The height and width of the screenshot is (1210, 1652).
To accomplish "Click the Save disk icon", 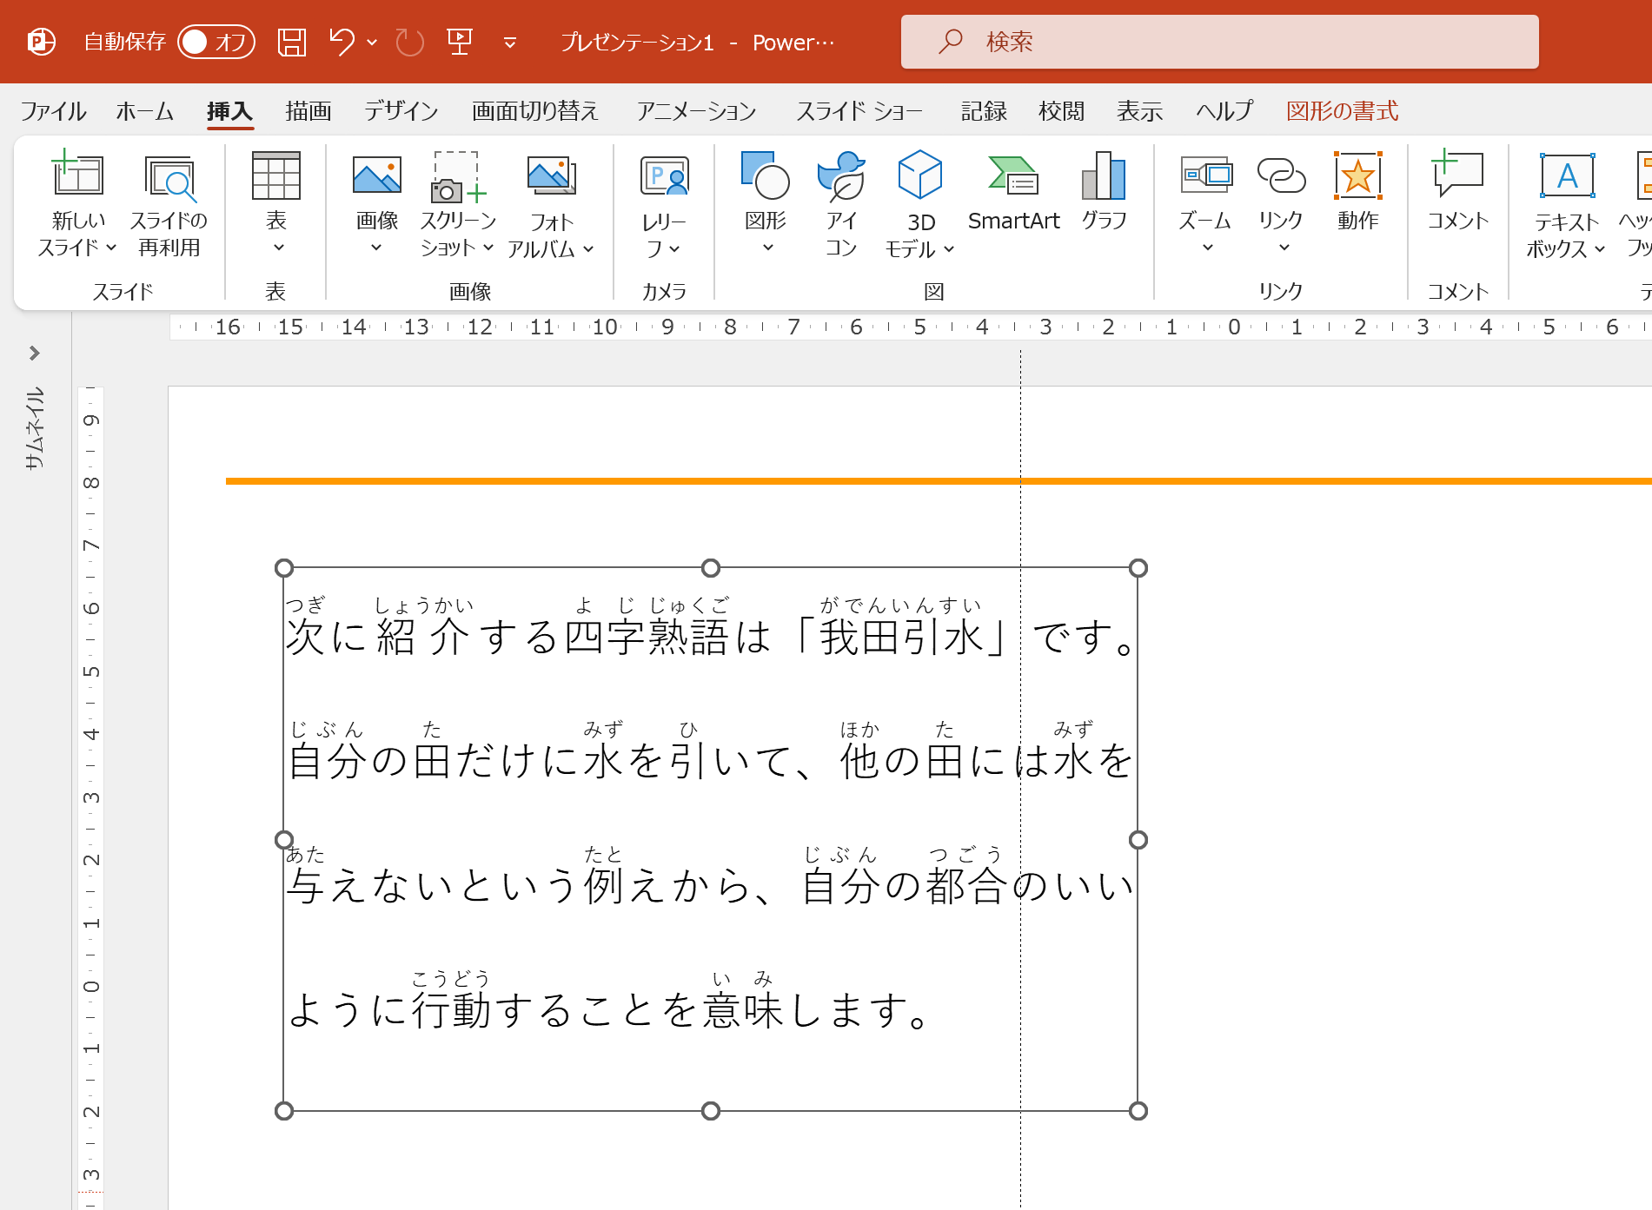I will coord(291,42).
